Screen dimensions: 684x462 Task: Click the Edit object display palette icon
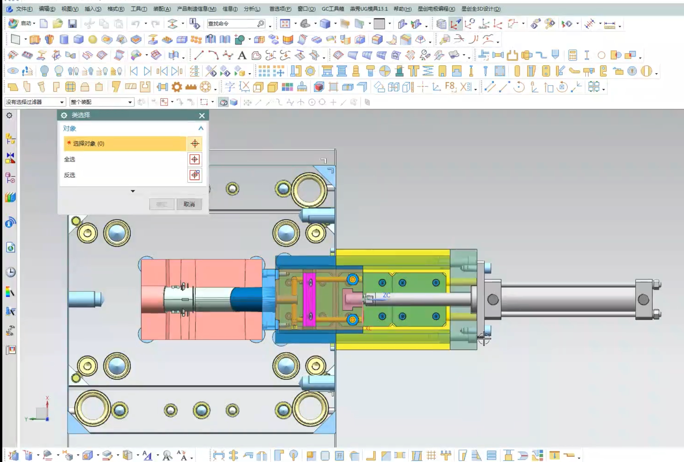pyautogui.click(x=549, y=24)
